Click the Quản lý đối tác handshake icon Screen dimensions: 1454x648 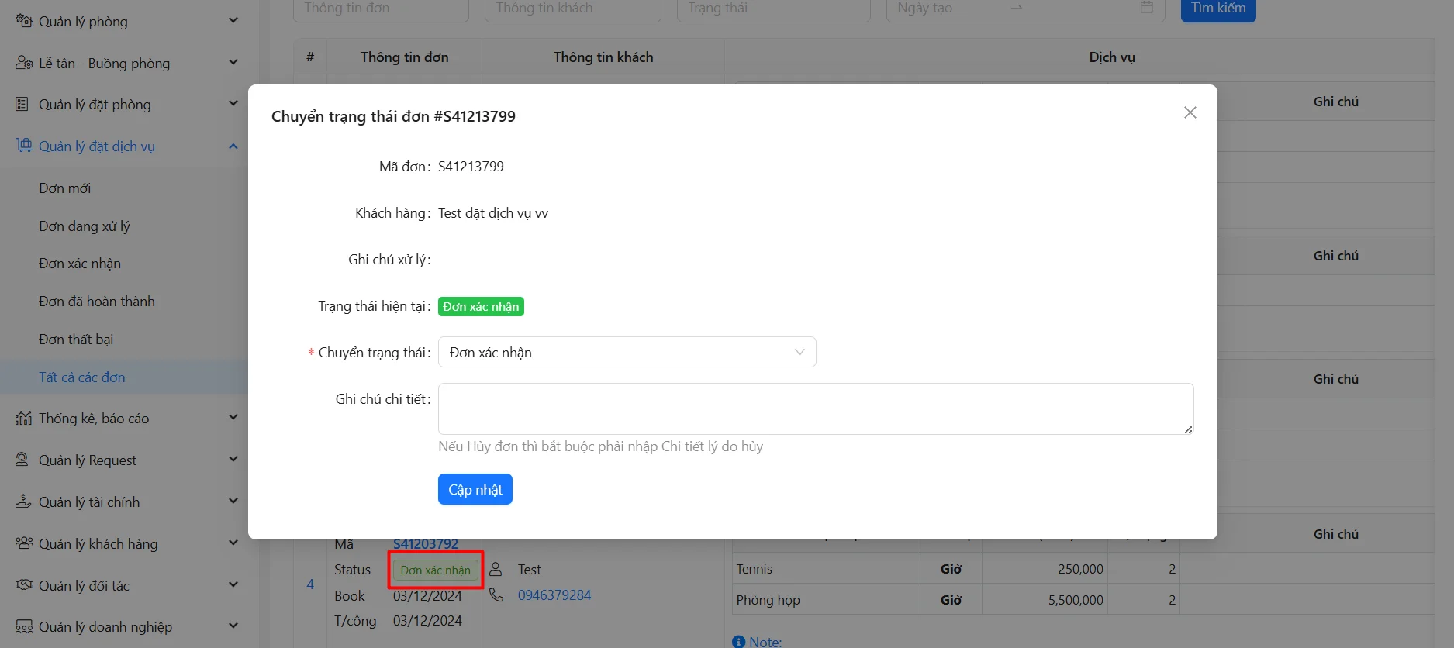[23, 585]
